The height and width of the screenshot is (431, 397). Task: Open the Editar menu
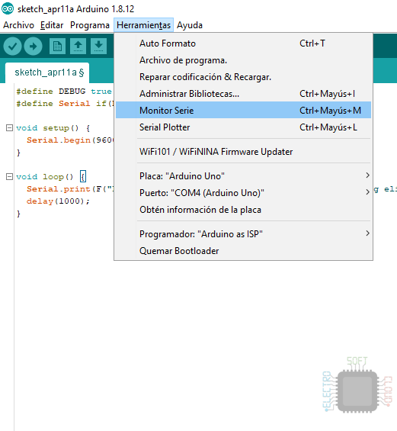point(52,25)
